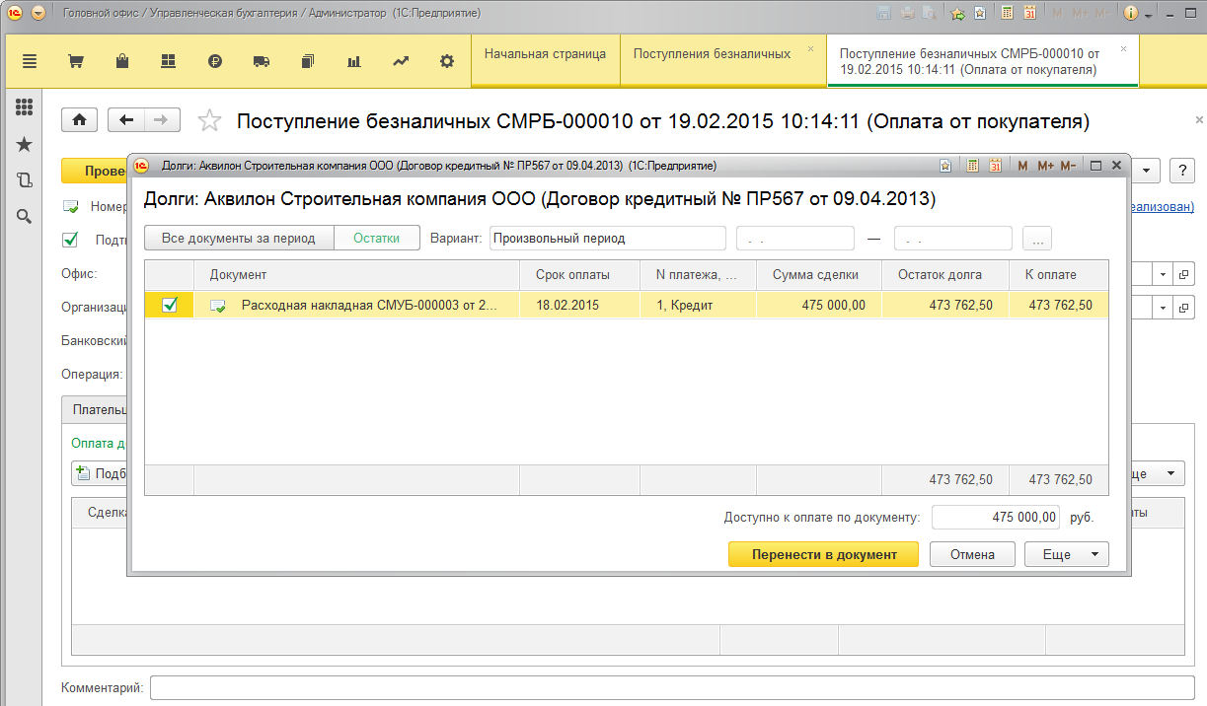Open the functions menu grid icon in sidebar
Image resolution: width=1207 pixels, height=706 pixels.
coord(24,107)
